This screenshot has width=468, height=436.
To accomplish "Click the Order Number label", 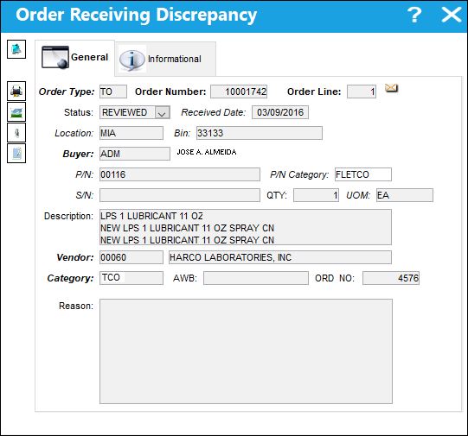I will [170, 92].
